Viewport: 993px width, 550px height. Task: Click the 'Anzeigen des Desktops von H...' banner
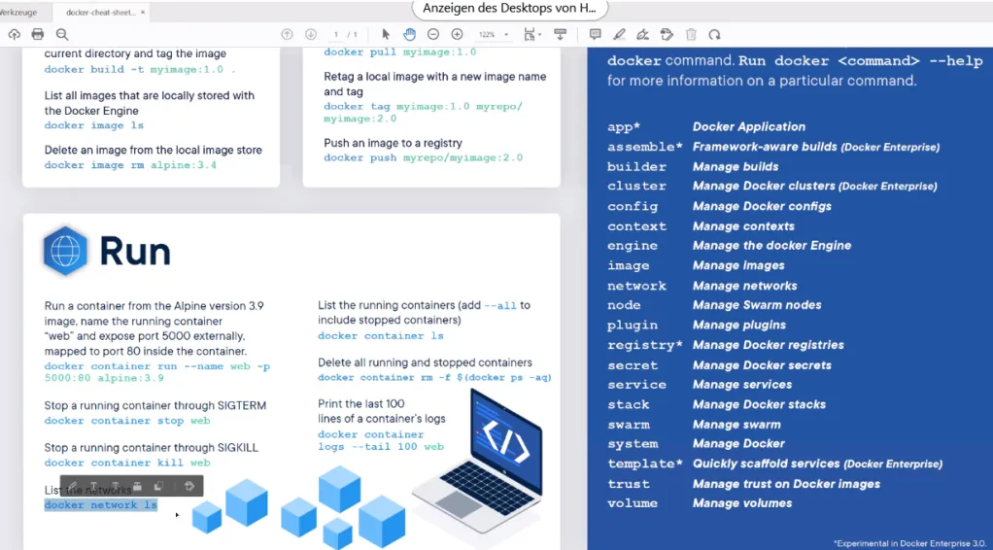tap(510, 8)
